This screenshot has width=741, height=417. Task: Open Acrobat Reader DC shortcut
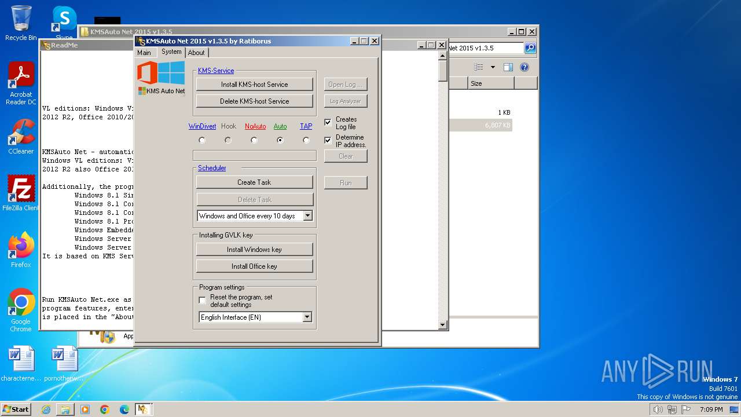pos(21,83)
